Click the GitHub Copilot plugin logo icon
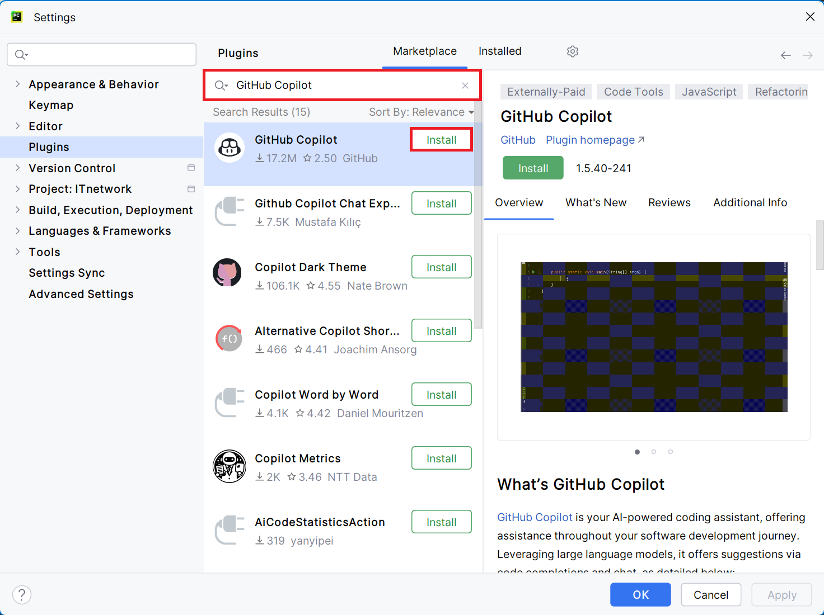Viewport: 824px width, 615px height. [230, 148]
